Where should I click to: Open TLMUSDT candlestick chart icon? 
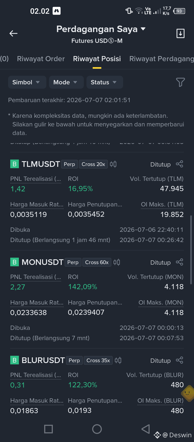(x=113, y=164)
